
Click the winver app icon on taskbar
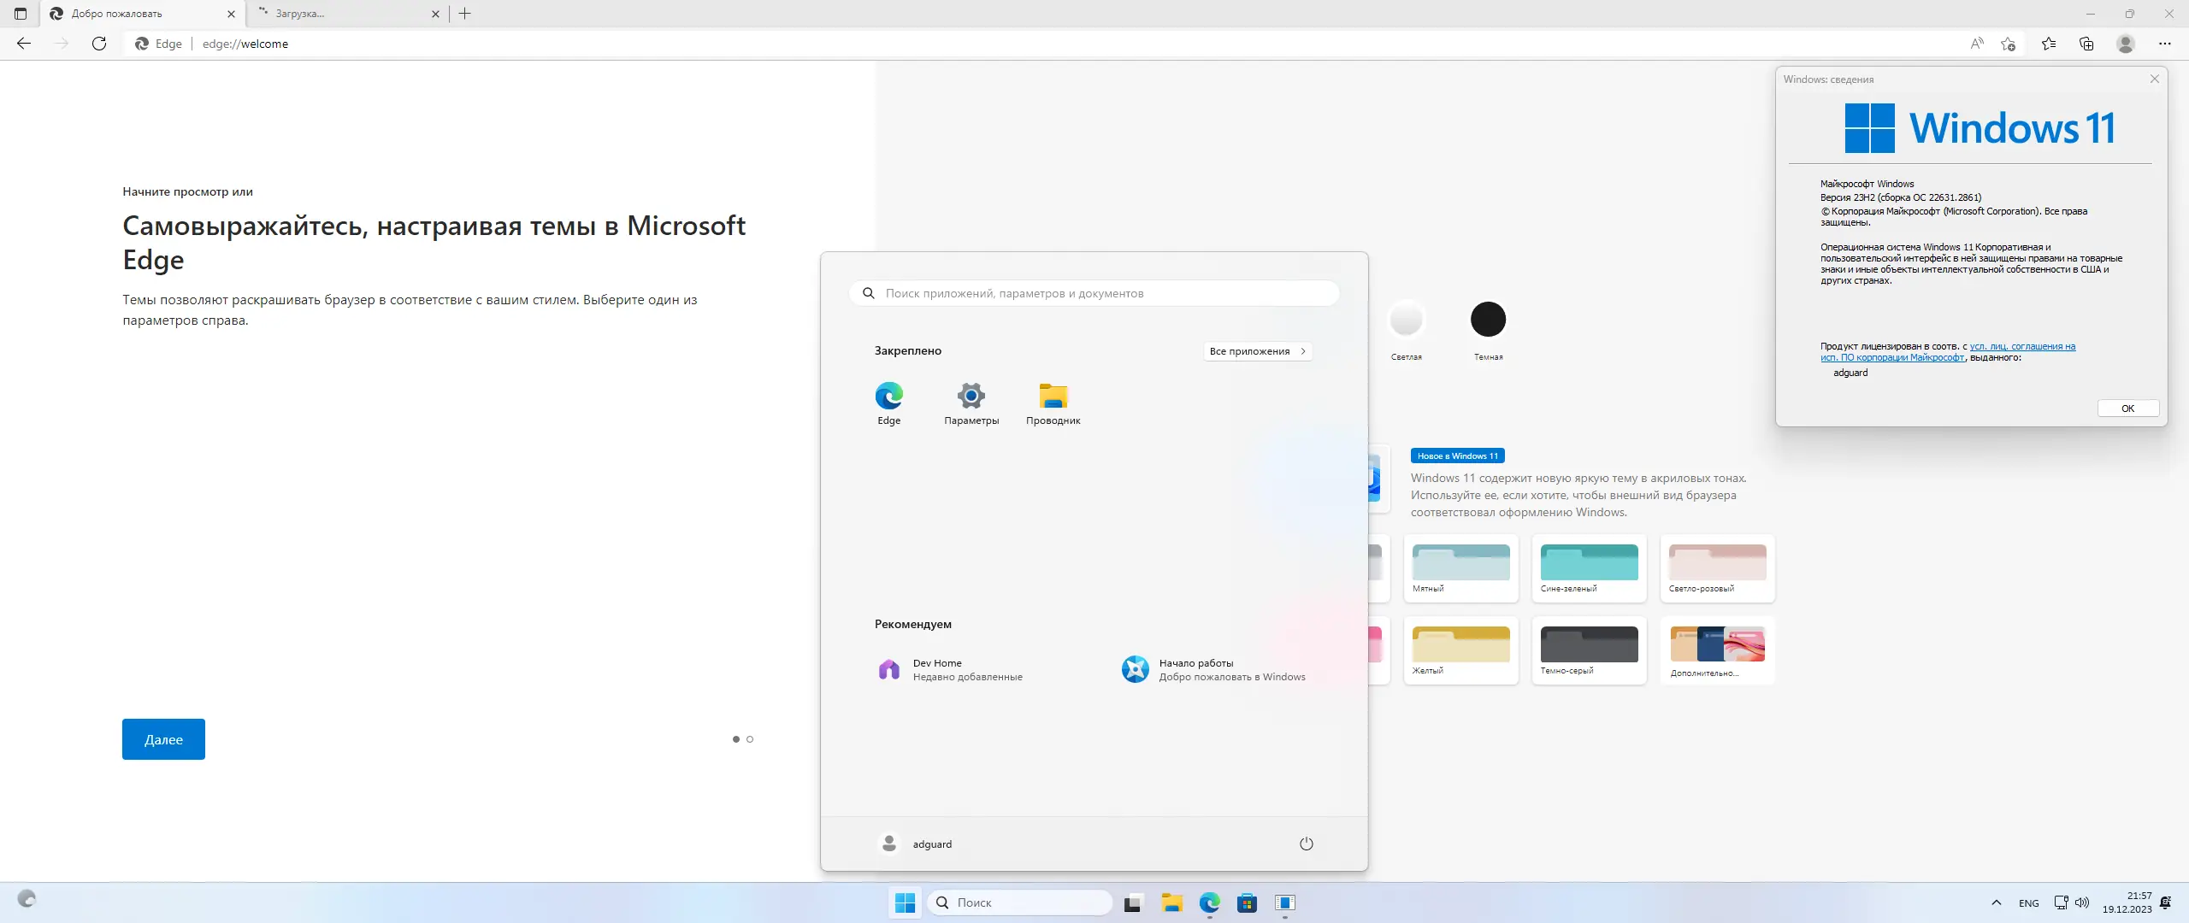click(1285, 902)
